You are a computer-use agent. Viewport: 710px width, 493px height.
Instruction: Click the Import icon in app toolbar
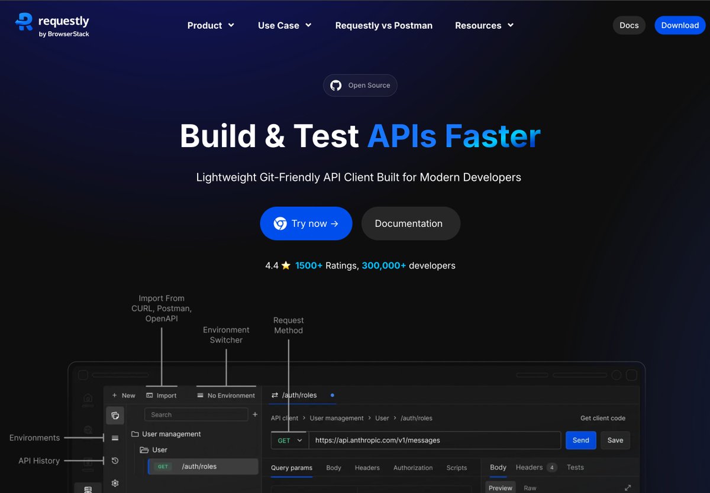pos(150,395)
